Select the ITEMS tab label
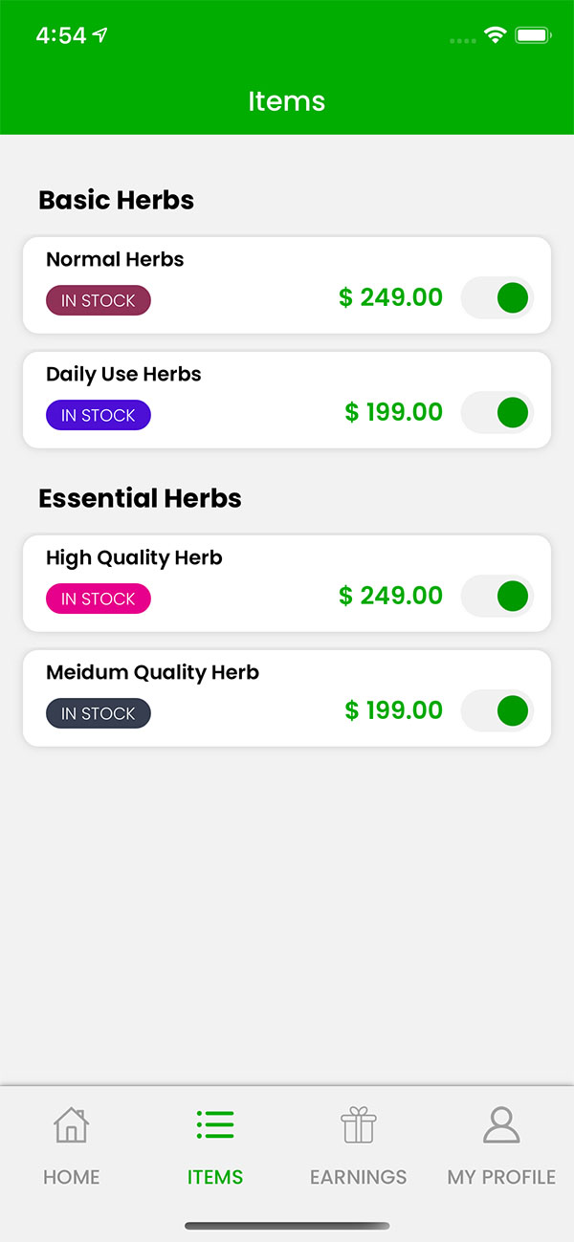Viewport: 574px width, 1242px height. click(x=215, y=1177)
